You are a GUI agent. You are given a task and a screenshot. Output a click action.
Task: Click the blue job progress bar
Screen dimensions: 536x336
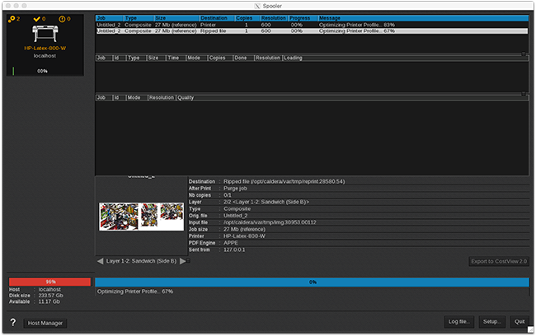pyautogui.click(x=312, y=282)
